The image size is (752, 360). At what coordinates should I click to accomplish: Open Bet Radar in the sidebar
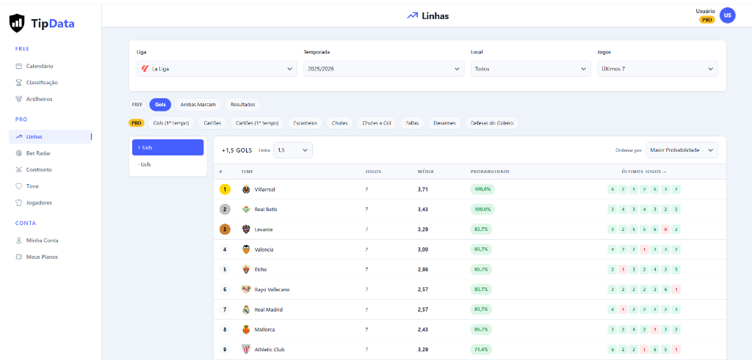click(51, 153)
